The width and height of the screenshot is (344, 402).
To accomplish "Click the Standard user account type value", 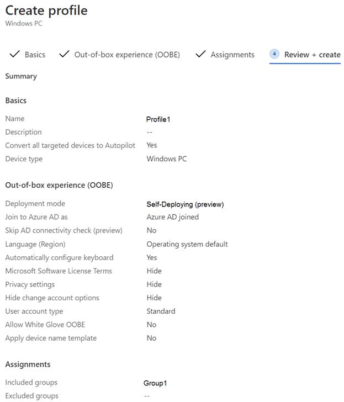I will tap(161, 311).
